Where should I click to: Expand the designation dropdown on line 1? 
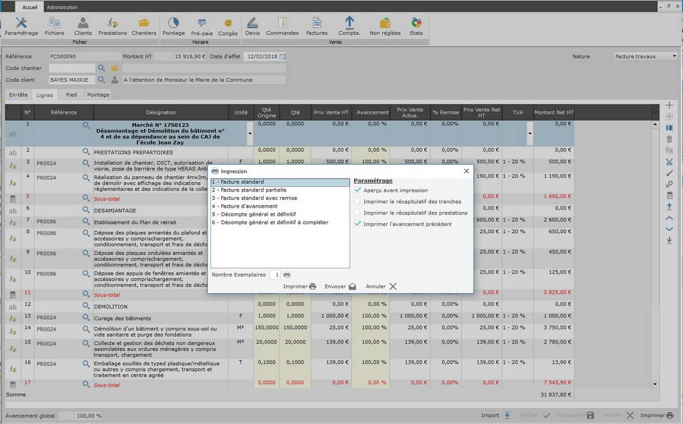click(x=250, y=133)
